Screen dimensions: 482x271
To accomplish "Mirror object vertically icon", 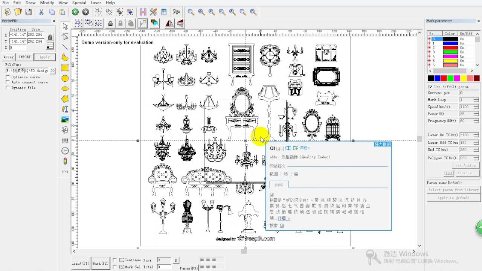I will tap(180, 23).
